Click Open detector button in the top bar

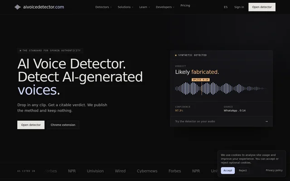point(262,7)
